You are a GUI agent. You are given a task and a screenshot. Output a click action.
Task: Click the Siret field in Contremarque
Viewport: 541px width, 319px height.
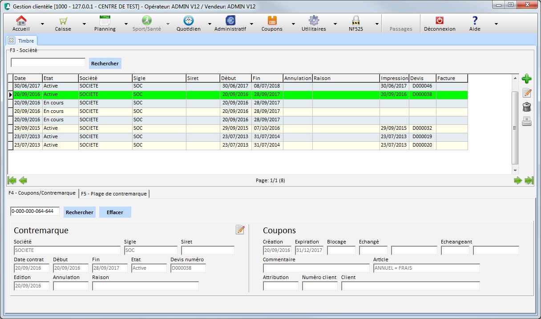click(208, 250)
